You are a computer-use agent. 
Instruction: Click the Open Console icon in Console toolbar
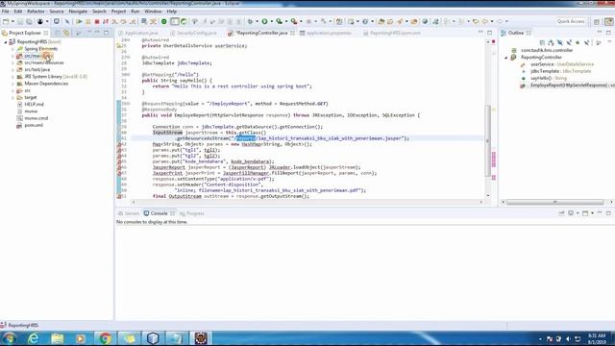point(585,213)
